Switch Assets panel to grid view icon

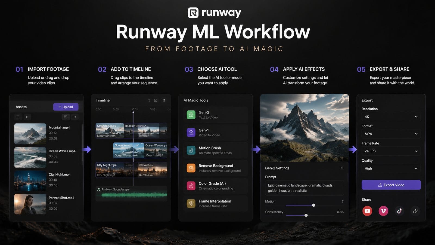point(66,117)
